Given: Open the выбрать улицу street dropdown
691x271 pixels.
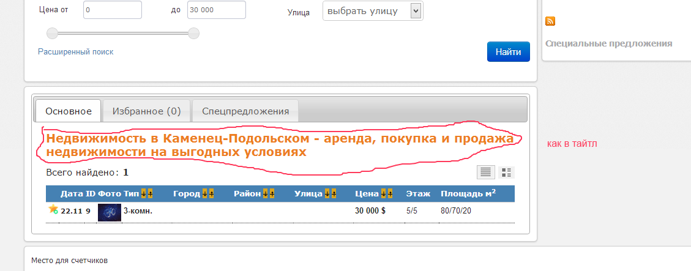Looking at the screenshot, I should pyautogui.click(x=373, y=10).
